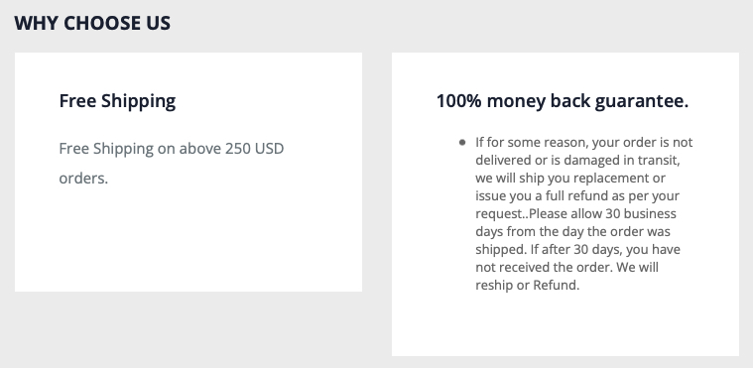Select the 100% money back guarantee heading
Image resolution: width=753 pixels, height=368 pixels.
562,101
